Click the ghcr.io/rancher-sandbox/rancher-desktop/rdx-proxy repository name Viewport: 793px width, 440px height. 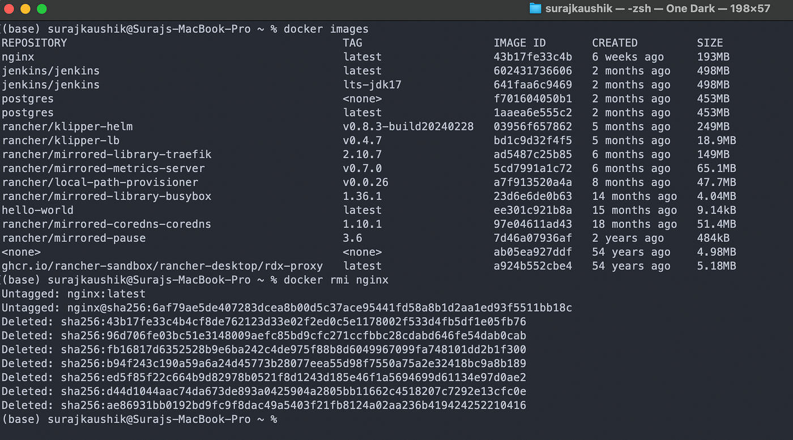(x=163, y=266)
